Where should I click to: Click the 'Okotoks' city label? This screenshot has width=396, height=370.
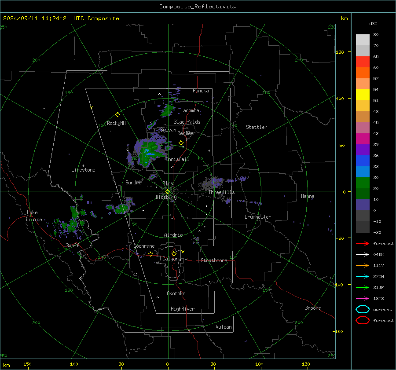point(176,293)
